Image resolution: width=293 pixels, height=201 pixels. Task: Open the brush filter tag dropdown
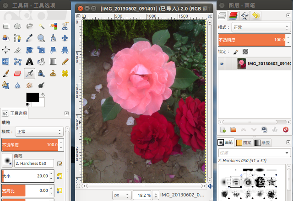pyautogui.click(x=287, y=153)
